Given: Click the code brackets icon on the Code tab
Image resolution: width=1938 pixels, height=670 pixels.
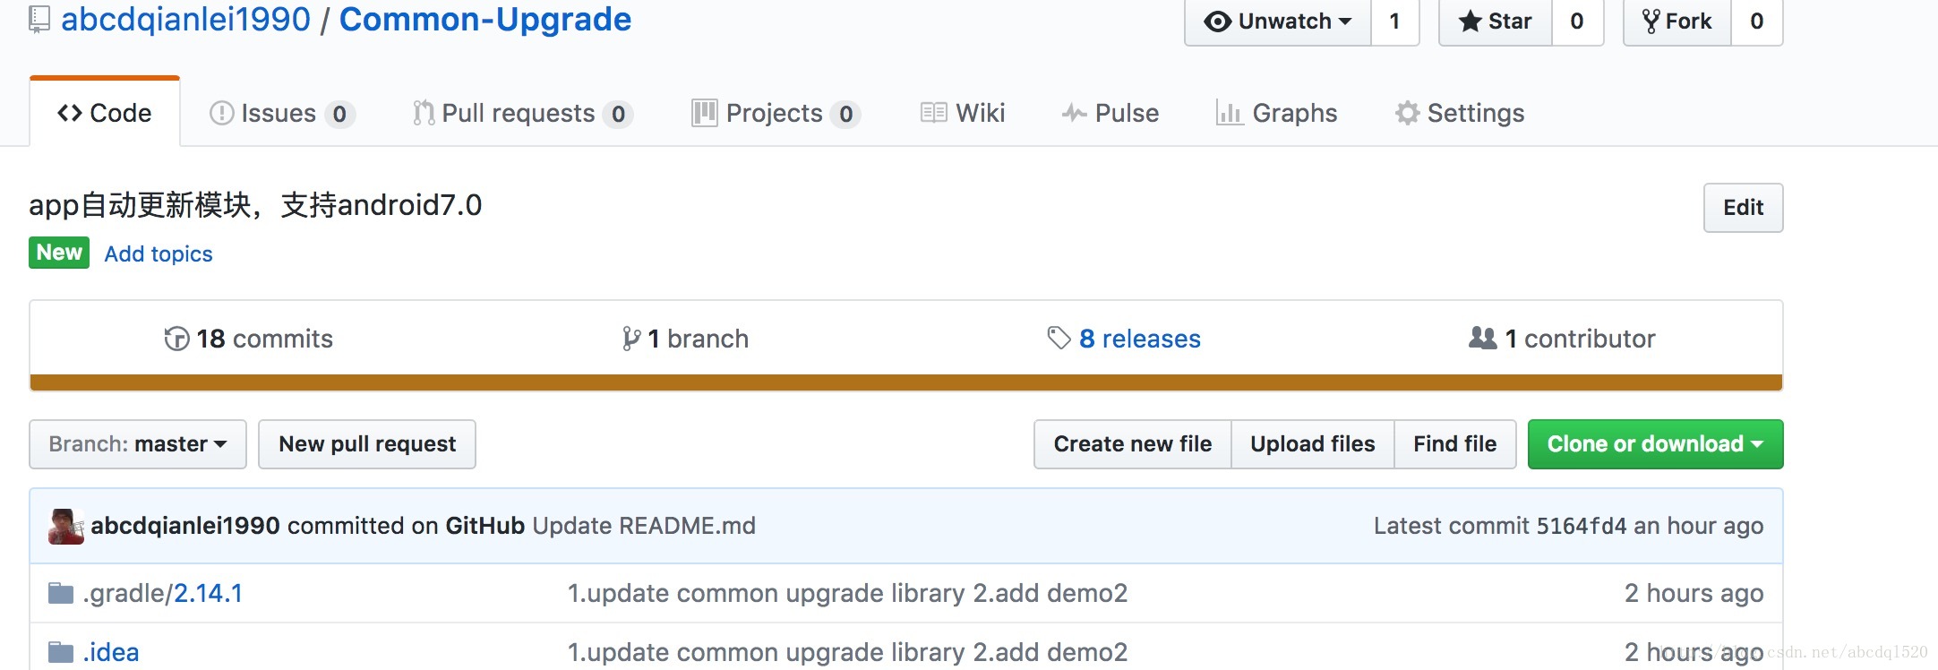Looking at the screenshot, I should pyautogui.click(x=70, y=113).
